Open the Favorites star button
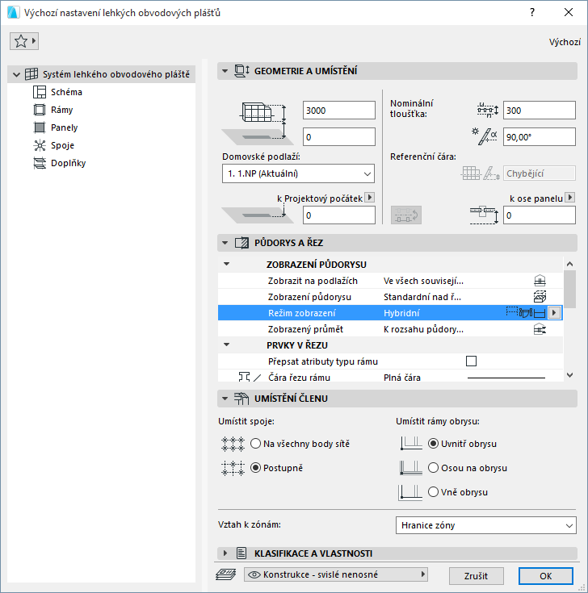The image size is (588, 593). tap(24, 41)
